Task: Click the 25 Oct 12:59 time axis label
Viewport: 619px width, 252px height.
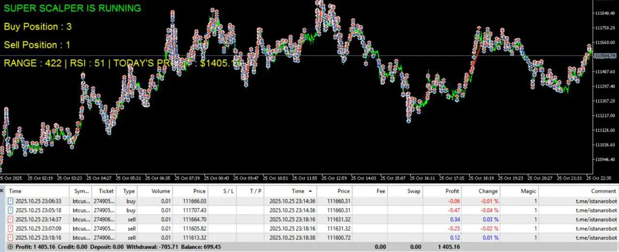Action: tap(336, 178)
